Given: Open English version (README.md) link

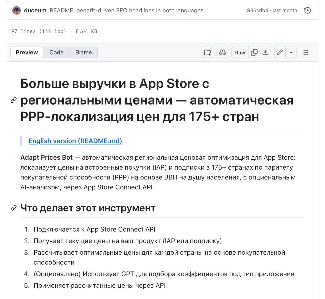Looking at the screenshot, I should (x=76, y=141).
